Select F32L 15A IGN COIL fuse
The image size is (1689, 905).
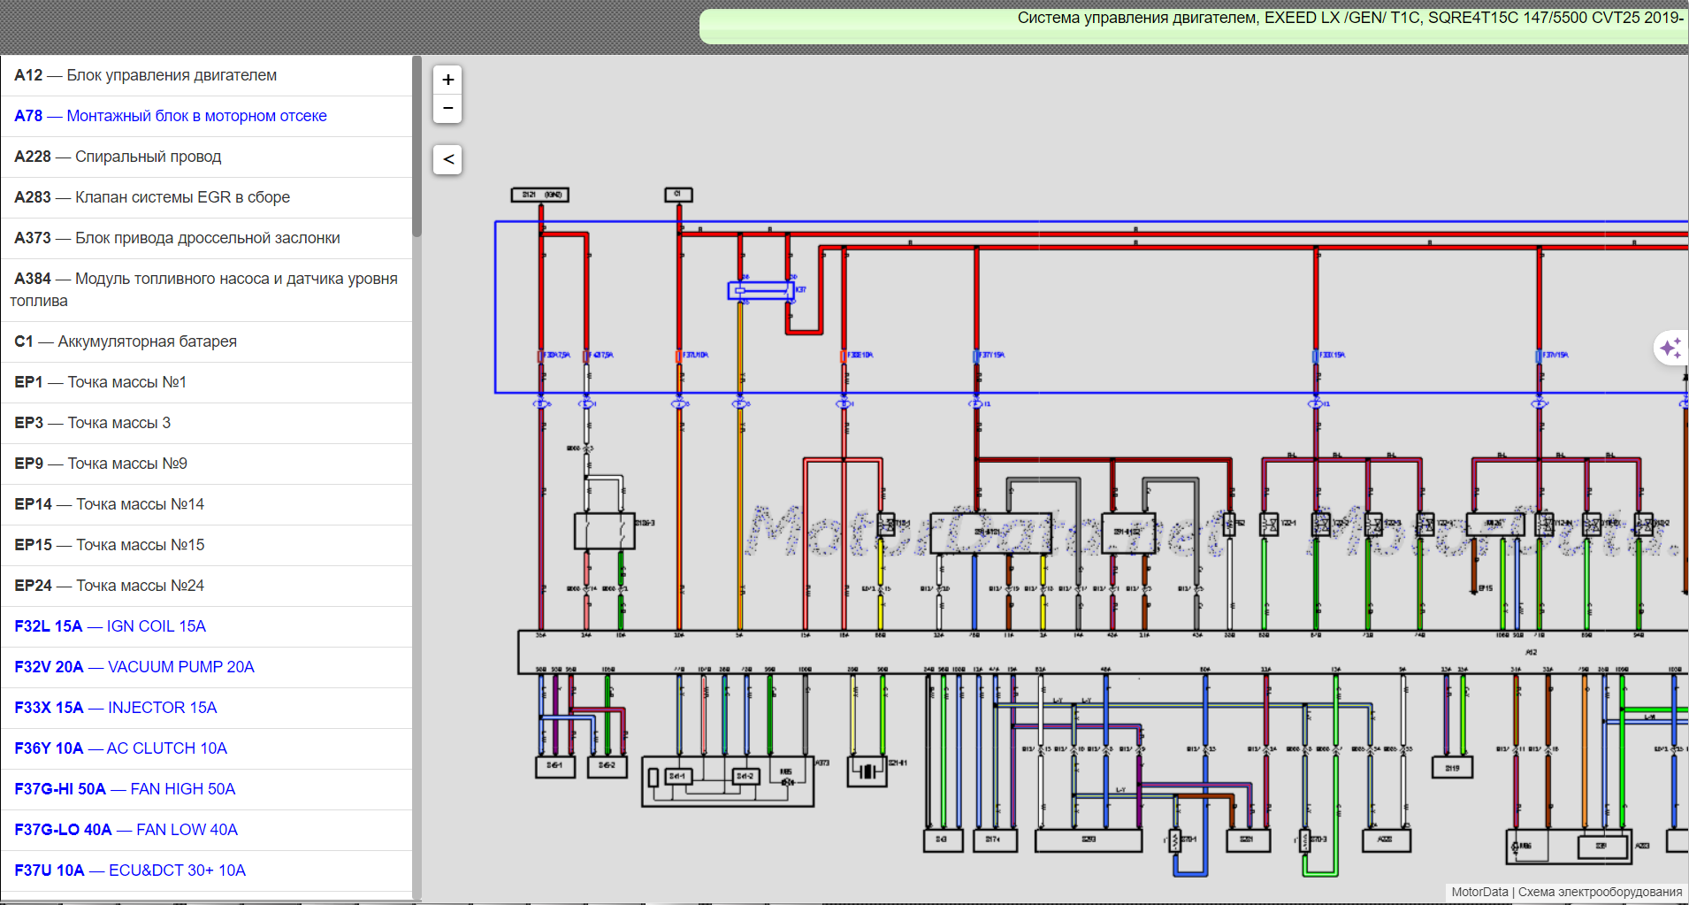click(111, 626)
